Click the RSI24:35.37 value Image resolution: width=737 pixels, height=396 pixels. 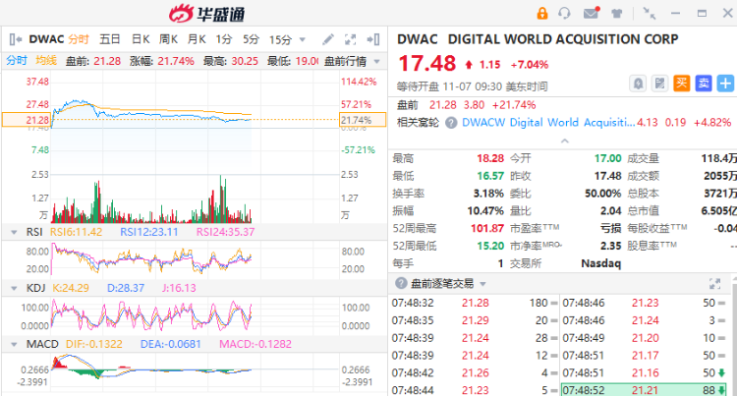226,232
